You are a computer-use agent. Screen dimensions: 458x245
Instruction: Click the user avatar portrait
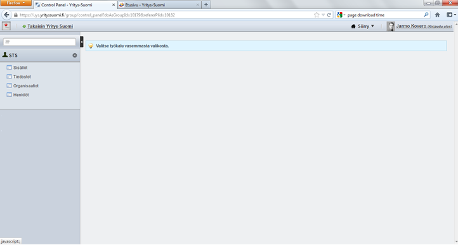click(391, 26)
